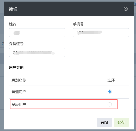Screen dimensions: 136x131
Task: Click the 普通用户 row name text
Action: coord(19,92)
